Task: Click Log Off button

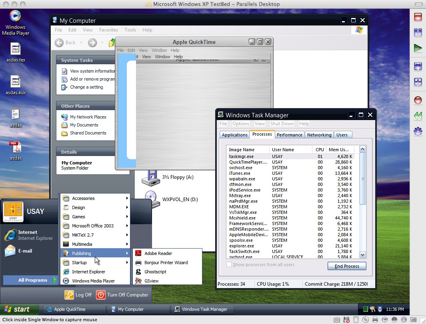Action: coord(78,295)
